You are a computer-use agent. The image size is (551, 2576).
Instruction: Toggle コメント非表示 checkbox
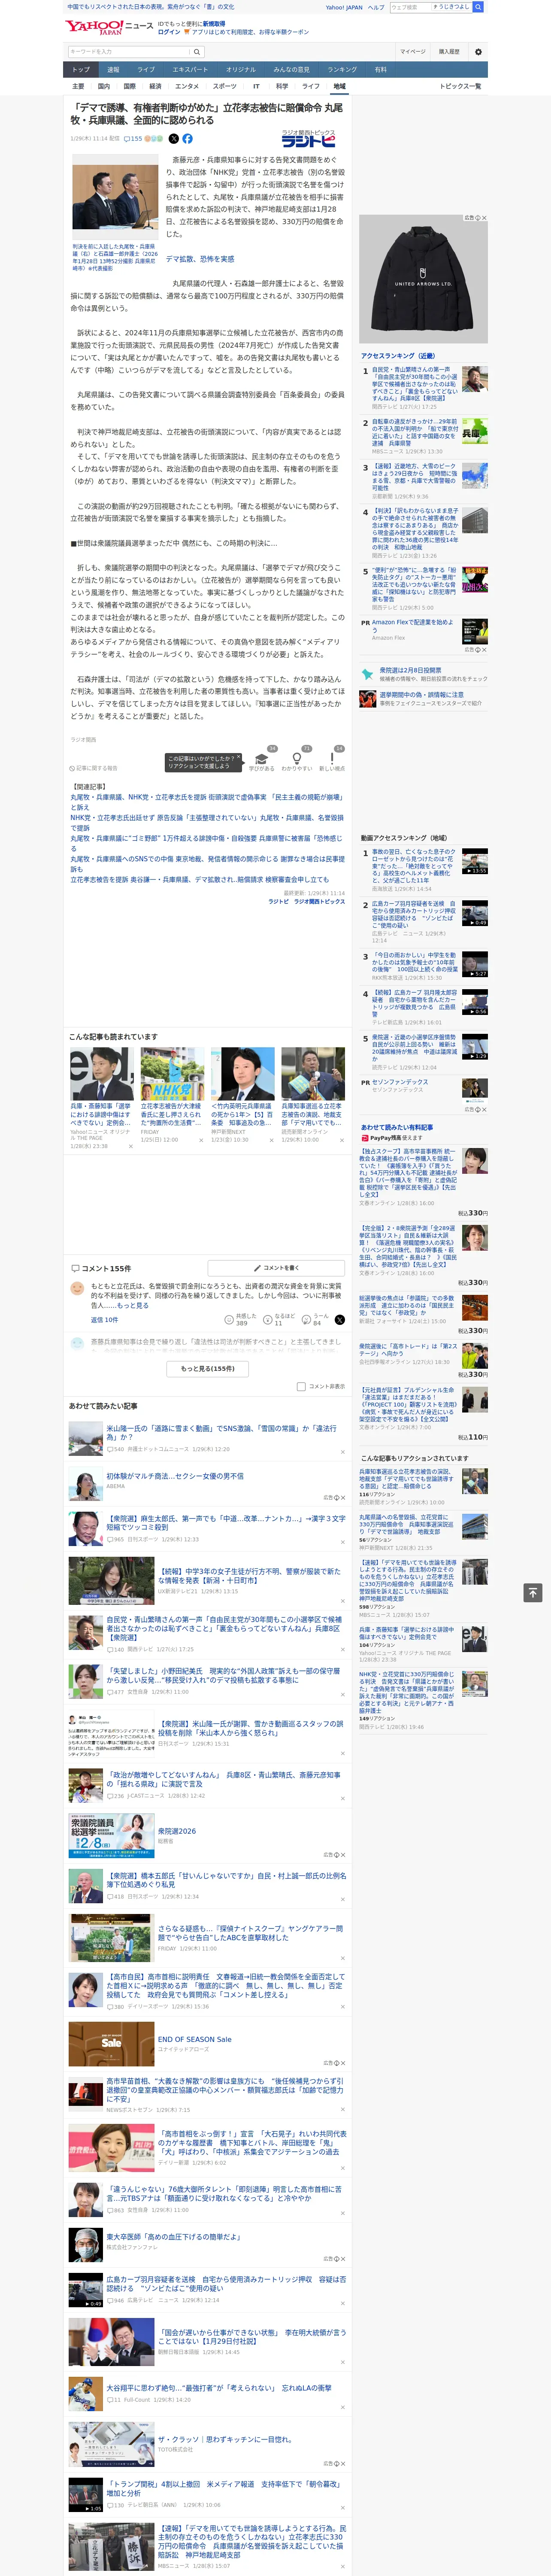point(301,1387)
